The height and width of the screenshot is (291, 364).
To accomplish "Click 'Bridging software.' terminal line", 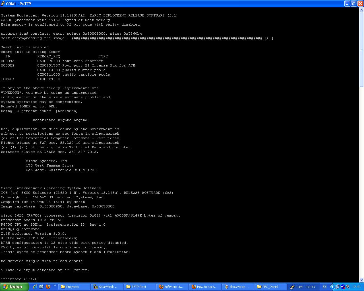I will click(21, 229).
